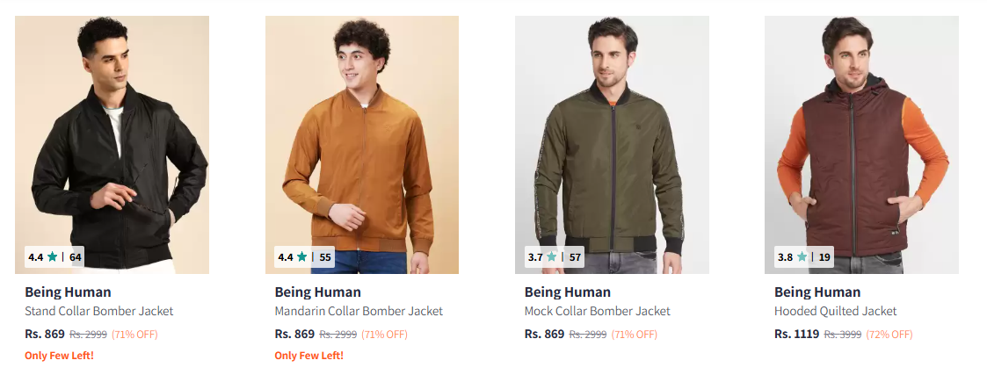This screenshot has height=382, width=987.
Task: Click the 72% OFF discount label
Action: pyautogui.click(x=889, y=335)
